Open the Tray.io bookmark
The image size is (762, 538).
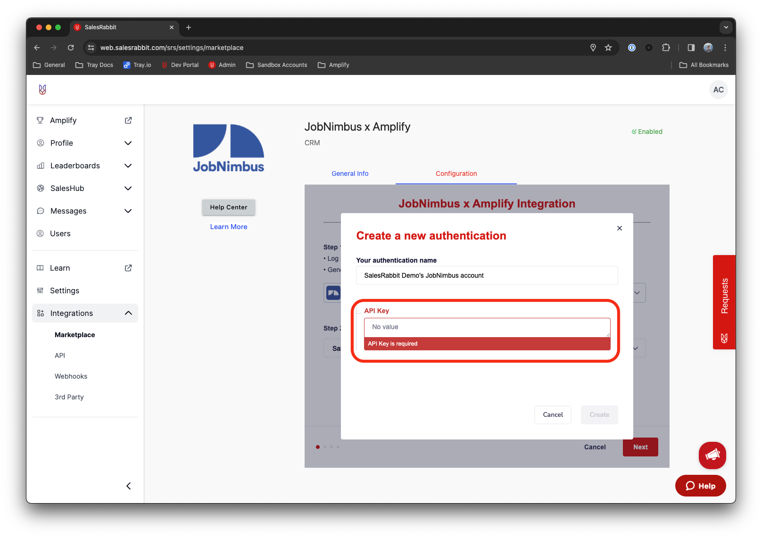click(x=137, y=65)
